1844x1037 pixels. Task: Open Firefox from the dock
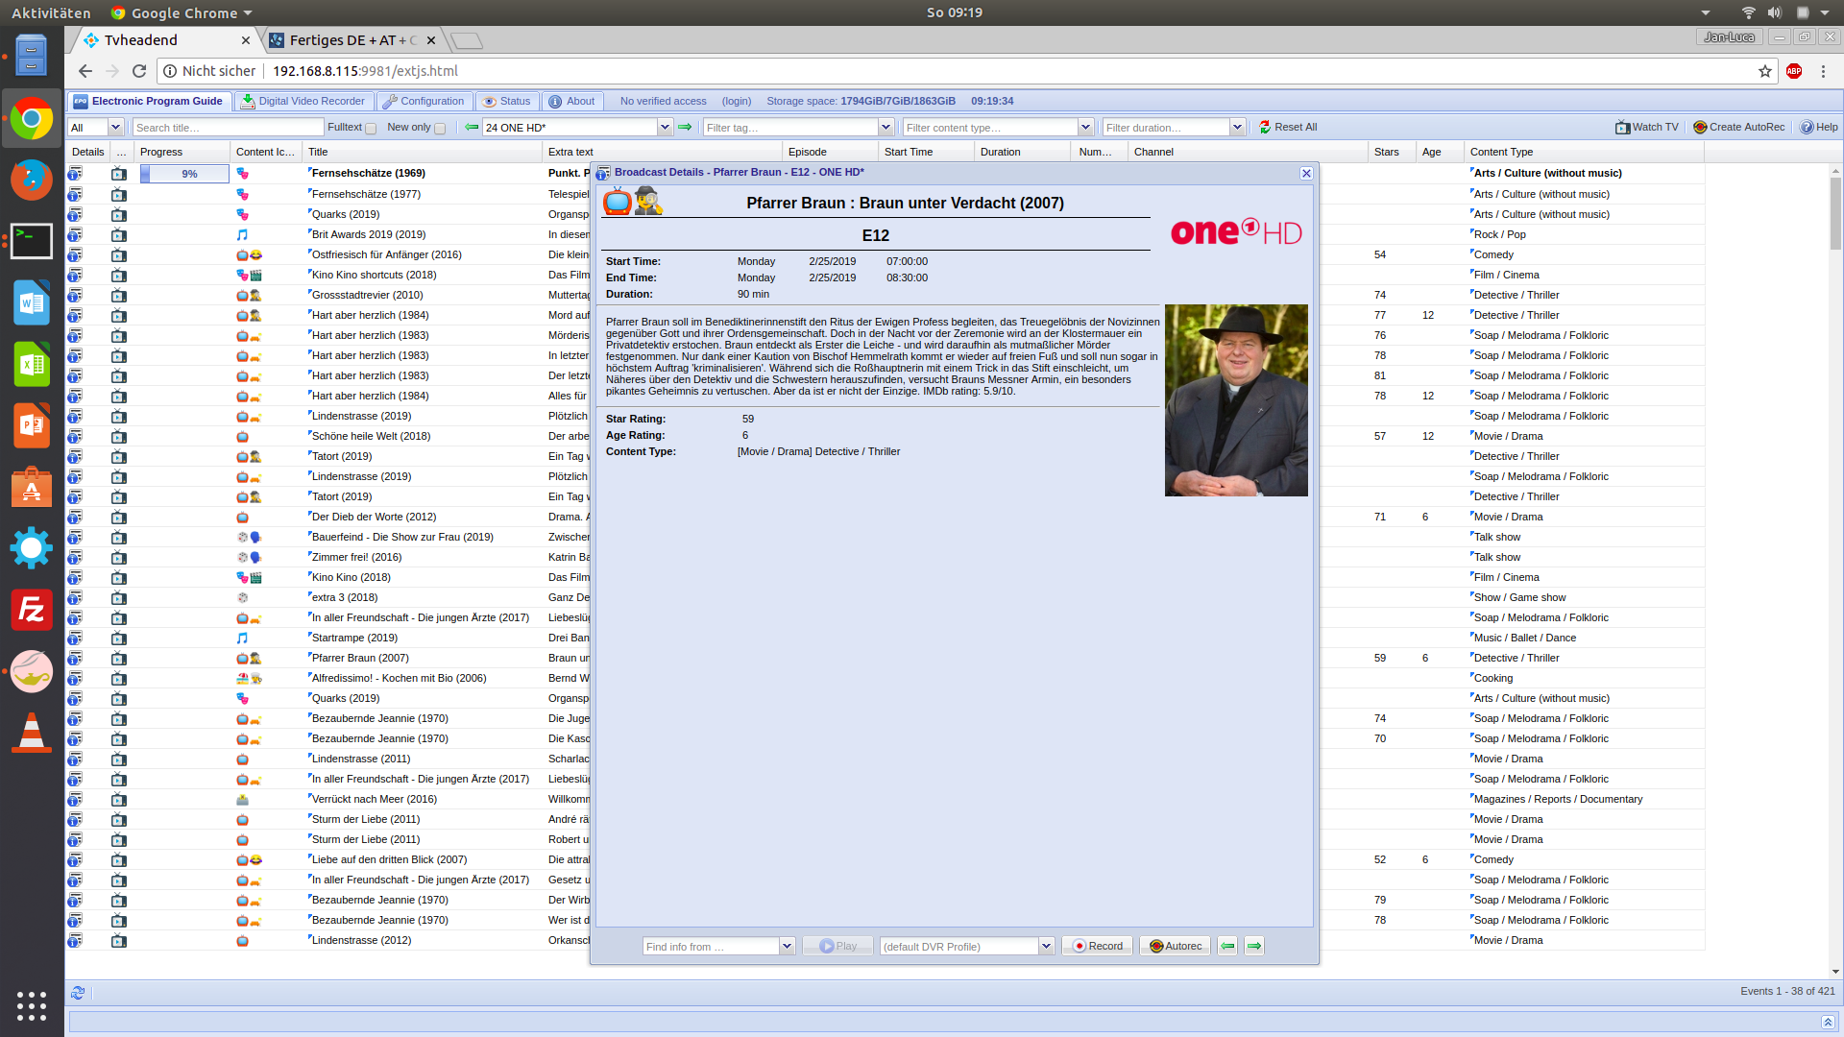(32, 180)
